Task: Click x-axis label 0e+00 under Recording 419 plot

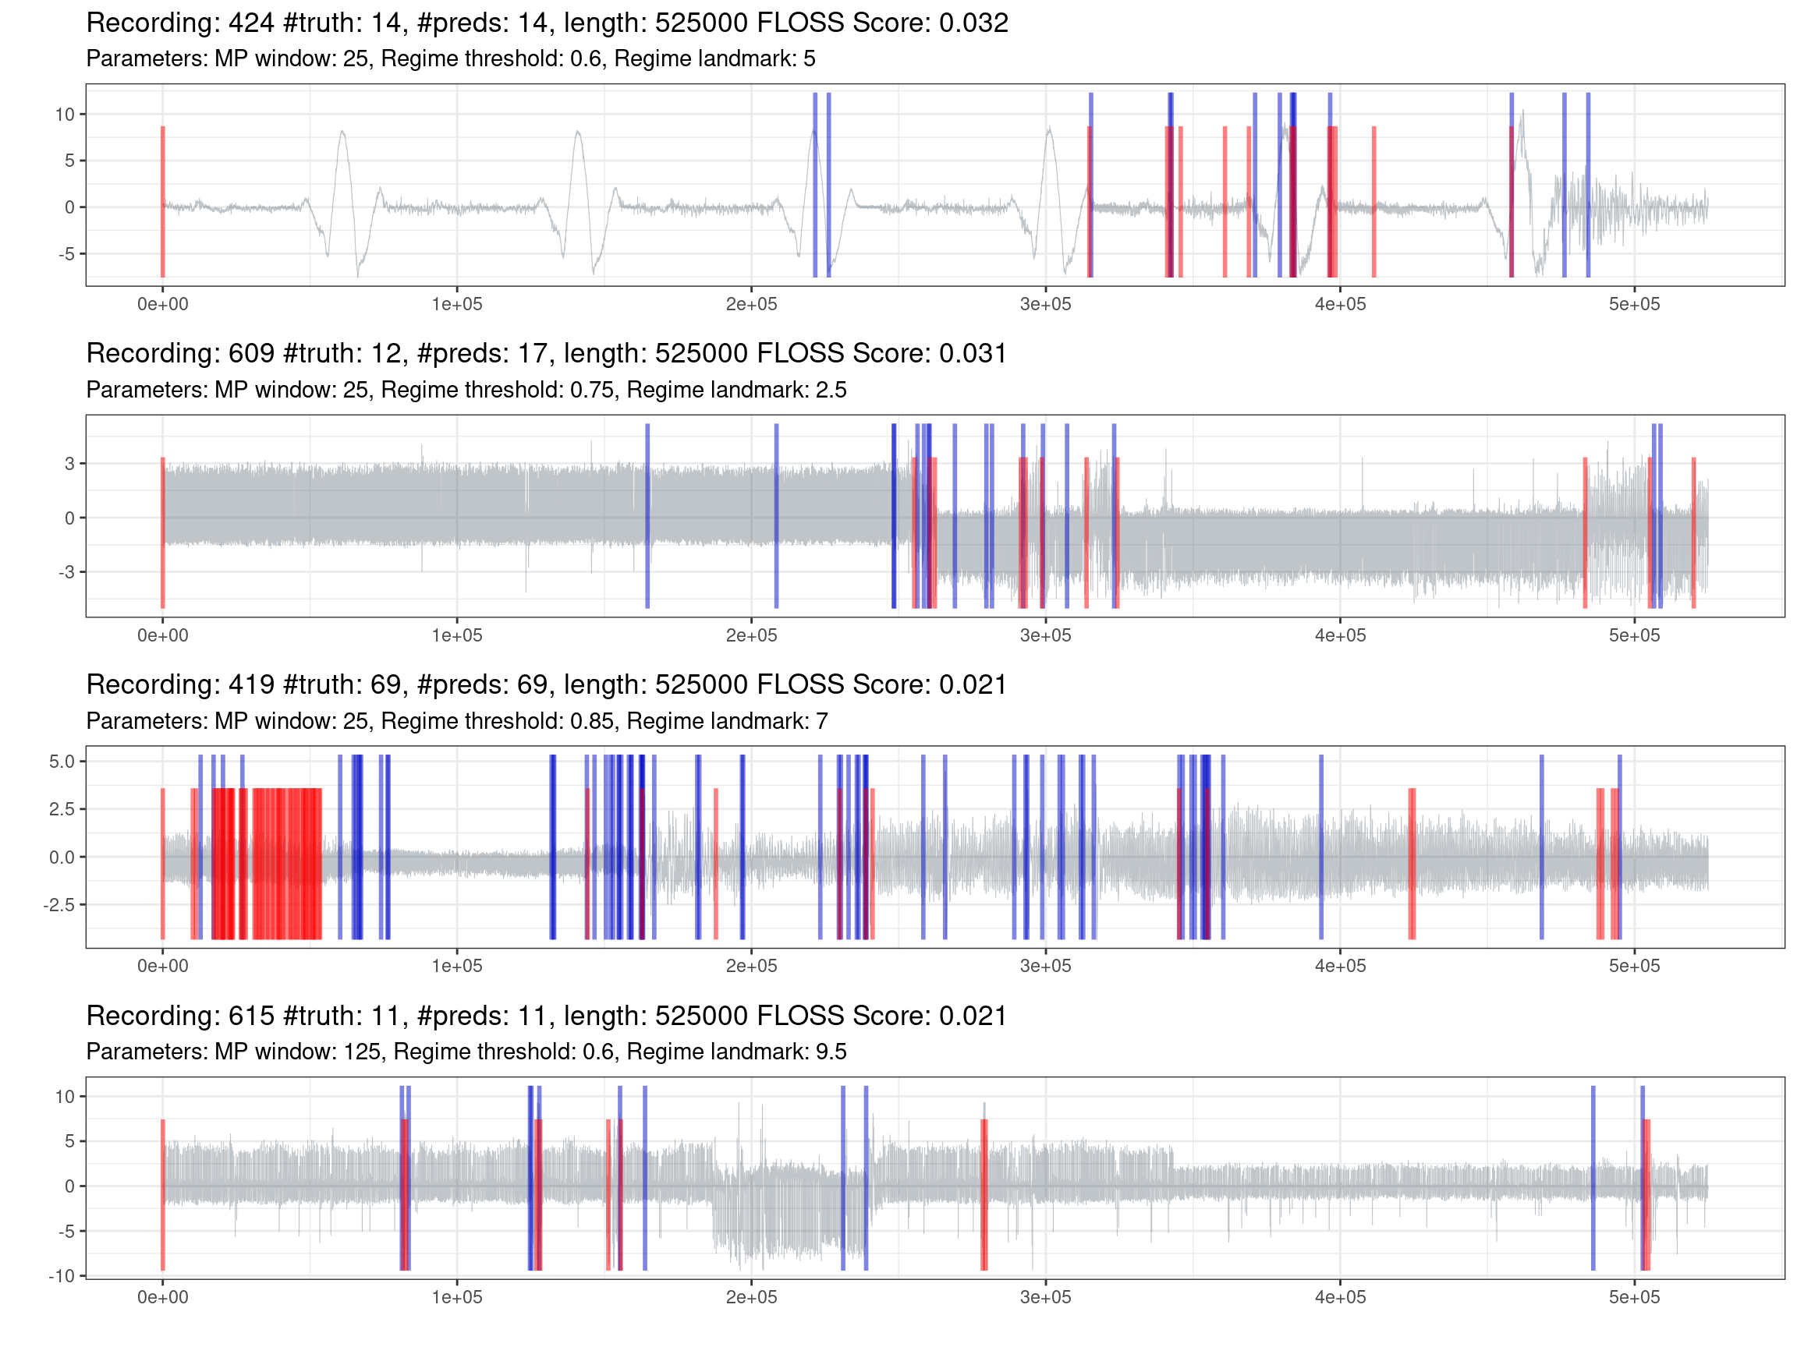Action: (x=162, y=966)
